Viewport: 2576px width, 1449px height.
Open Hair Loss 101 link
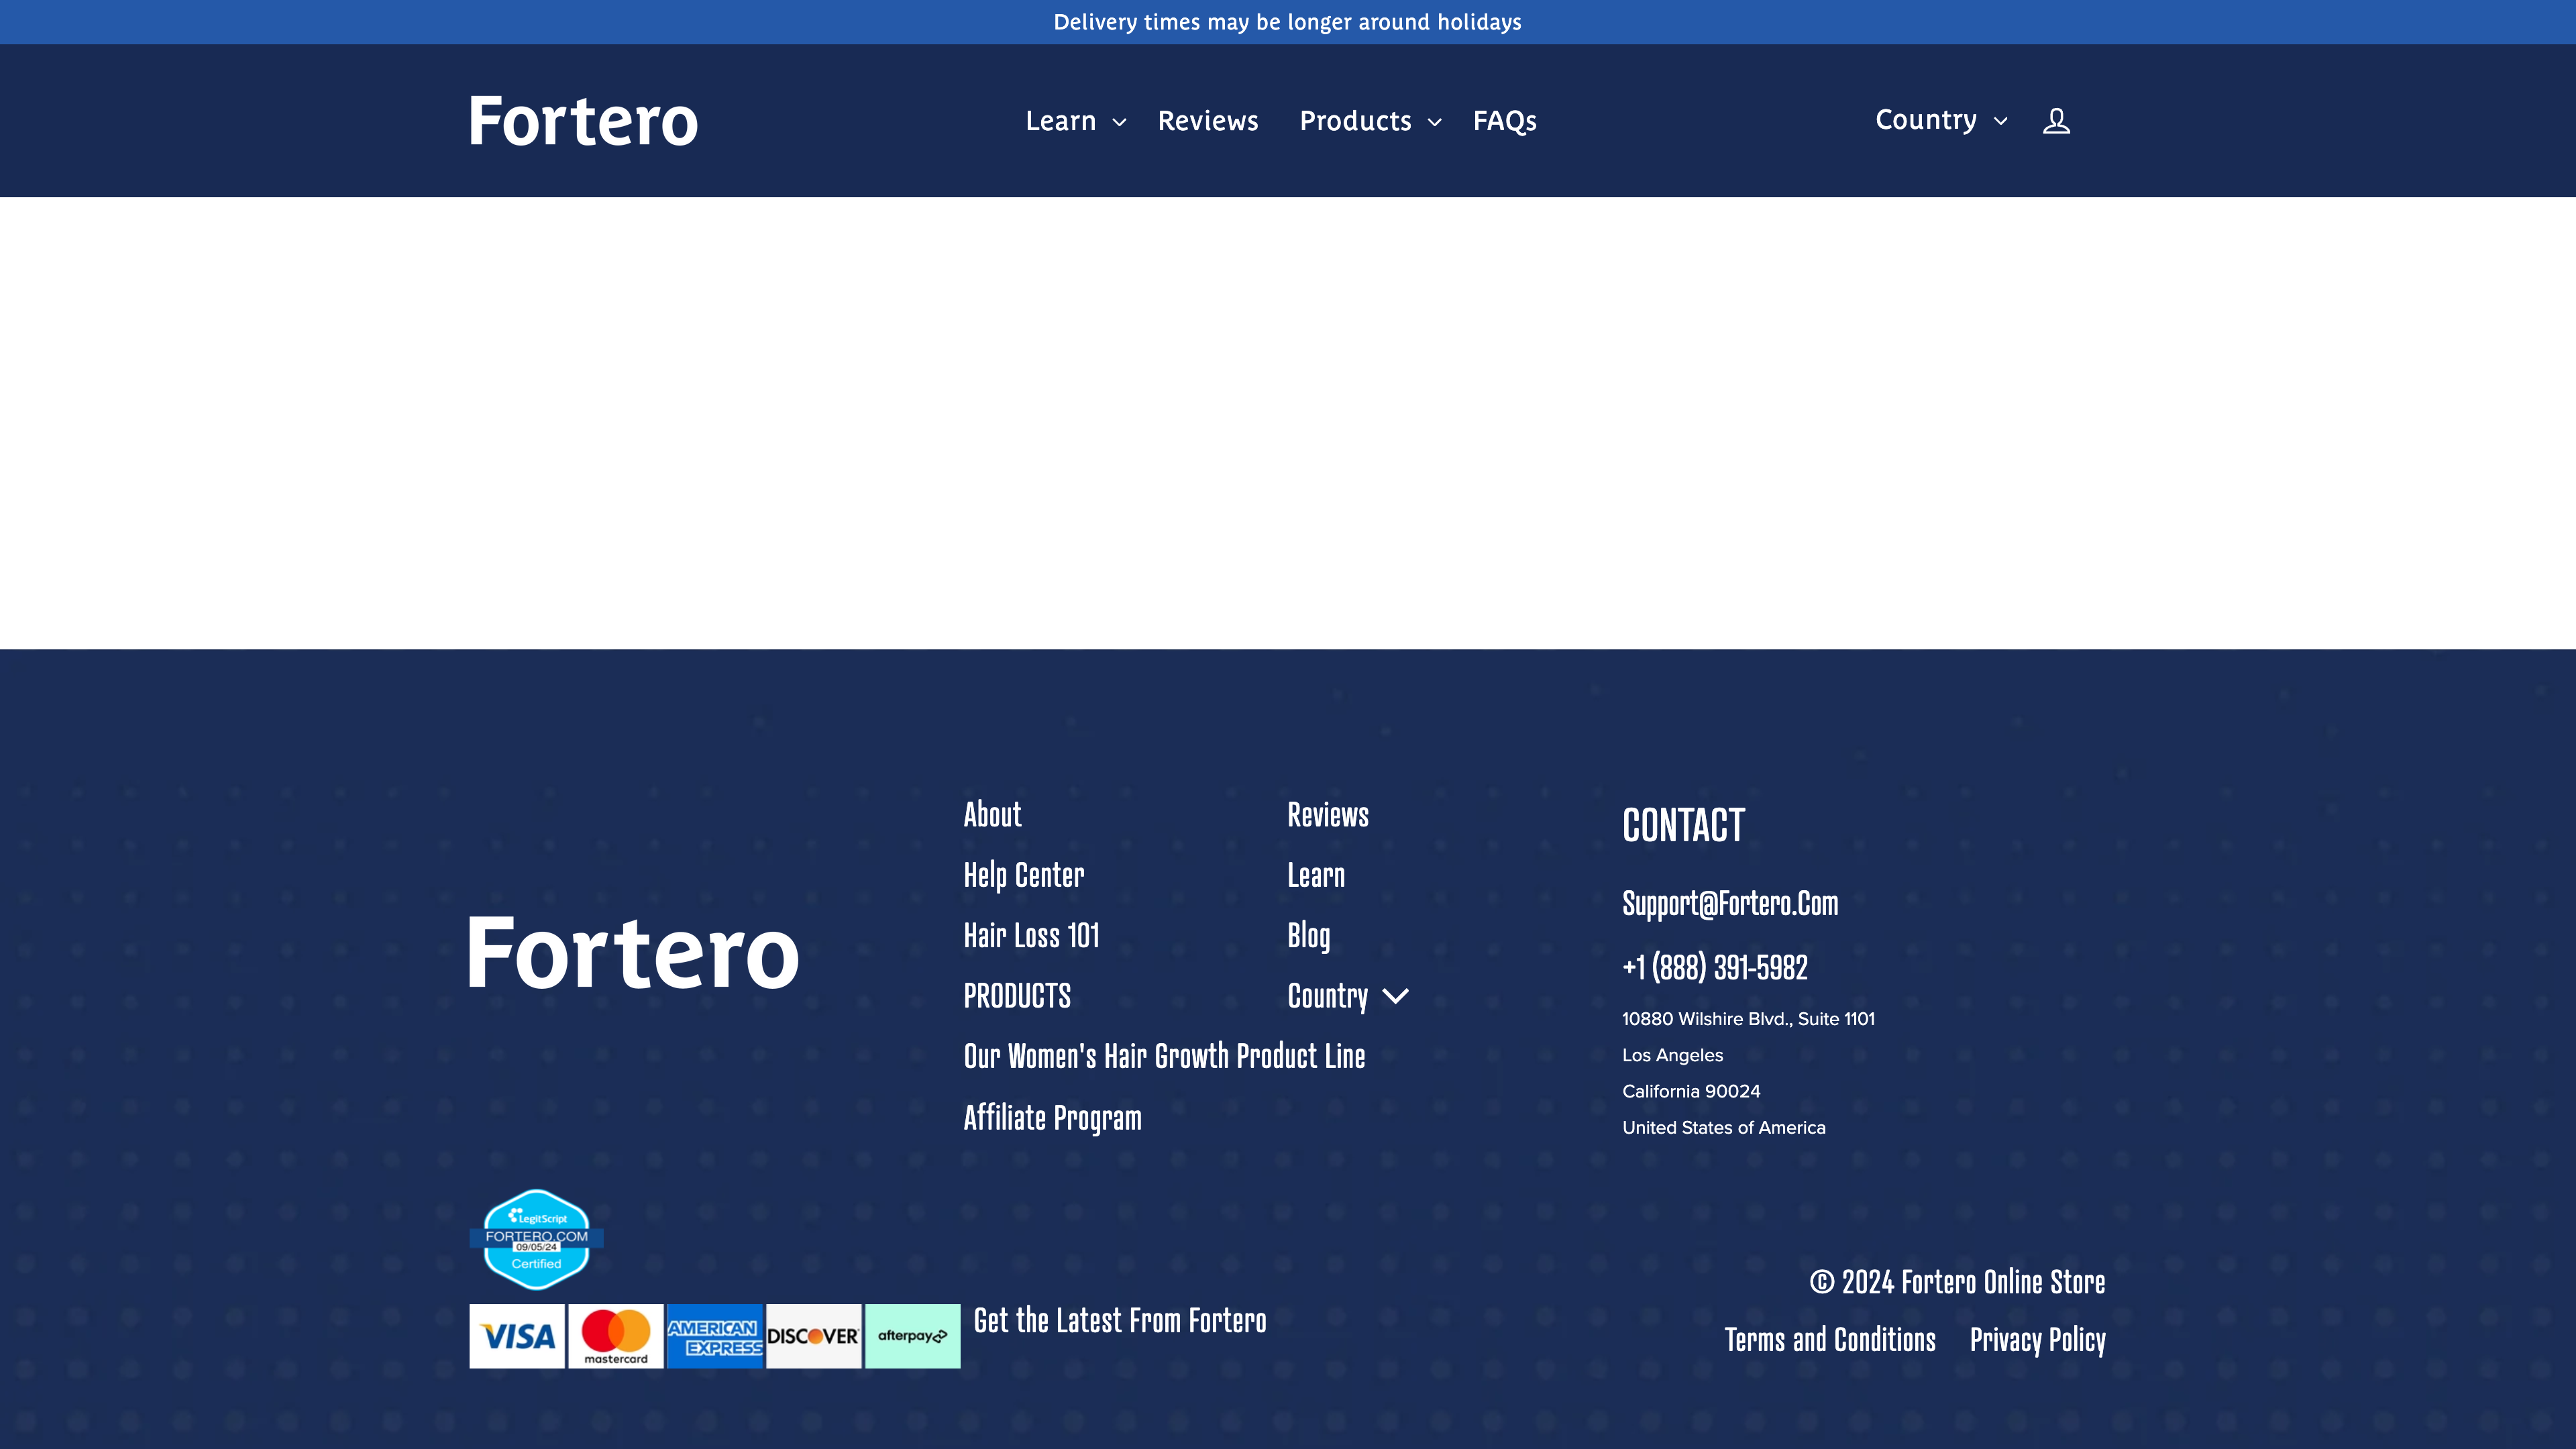[x=1031, y=936]
